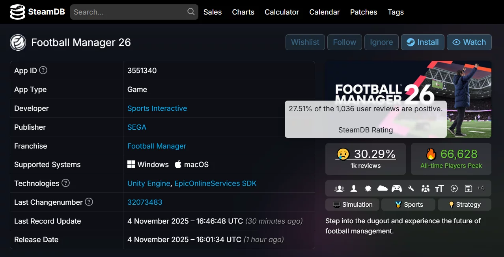Click the game controller support icon

click(x=396, y=189)
